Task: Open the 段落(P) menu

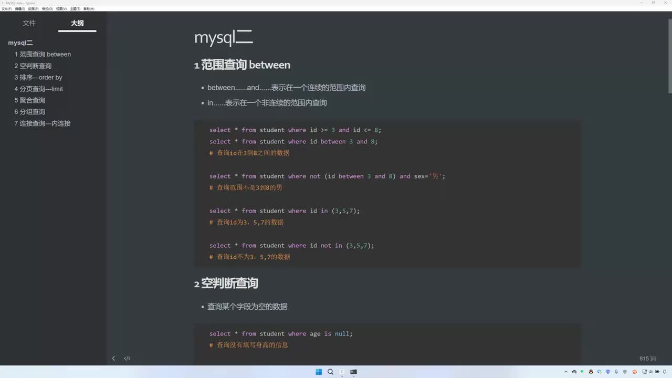Action: pos(34,9)
